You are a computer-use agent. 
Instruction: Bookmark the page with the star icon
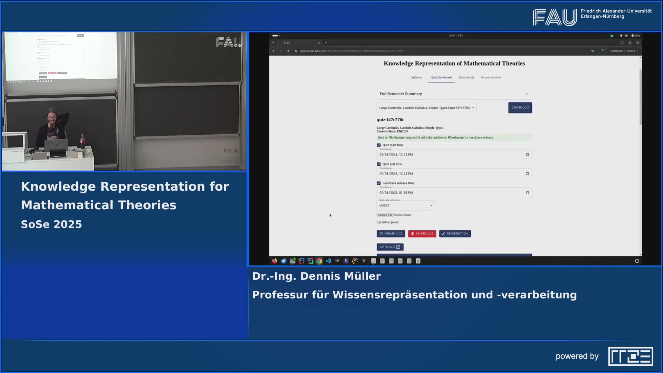(593, 51)
